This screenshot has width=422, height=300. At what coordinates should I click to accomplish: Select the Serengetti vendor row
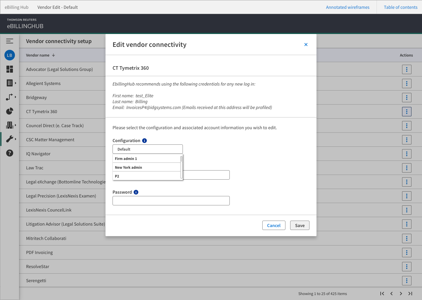click(220, 281)
